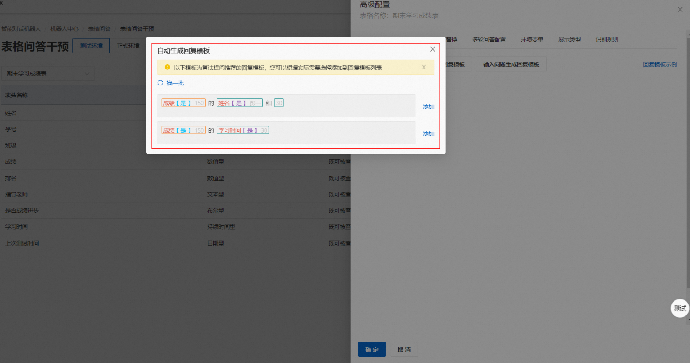The image size is (690, 363).
Task: Close the 高级配置 side panel
Action: coord(680,10)
